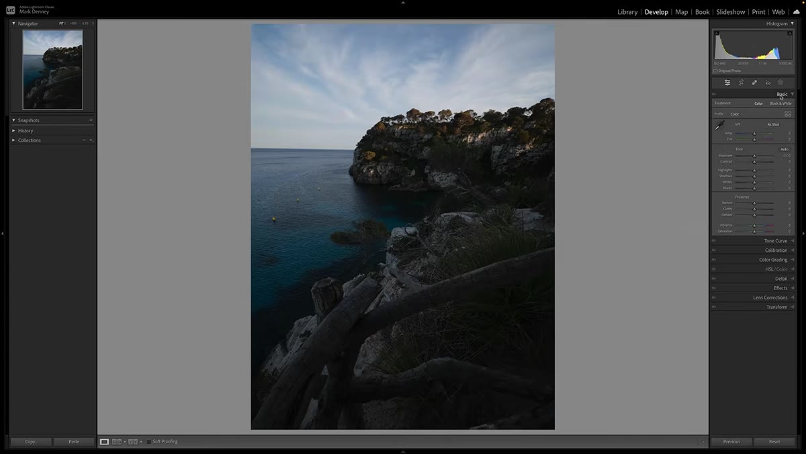Toggle Lens Corrections panel visibility eye
The height and width of the screenshot is (454, 806).
point(714,298)
